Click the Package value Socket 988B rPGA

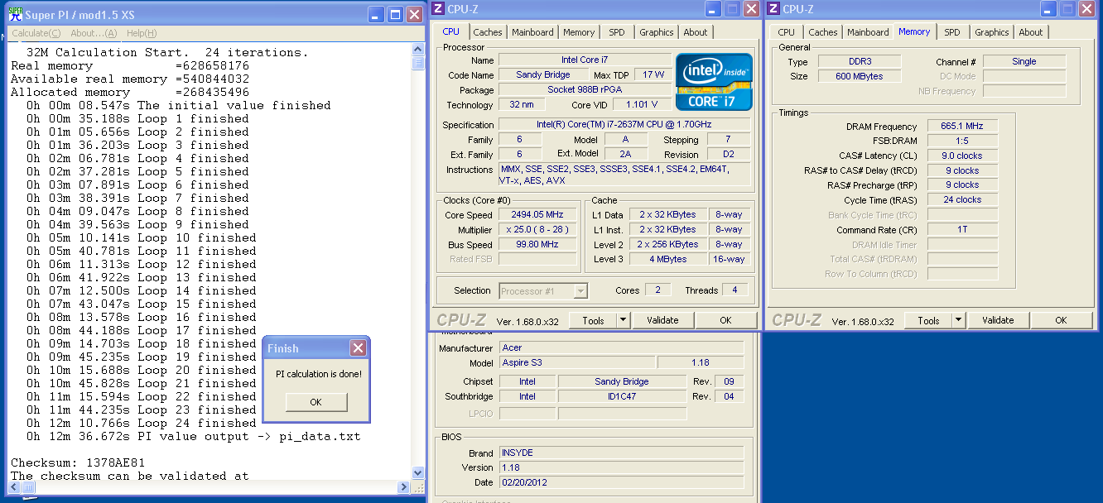pyautogui.click(x=584, y=90)
